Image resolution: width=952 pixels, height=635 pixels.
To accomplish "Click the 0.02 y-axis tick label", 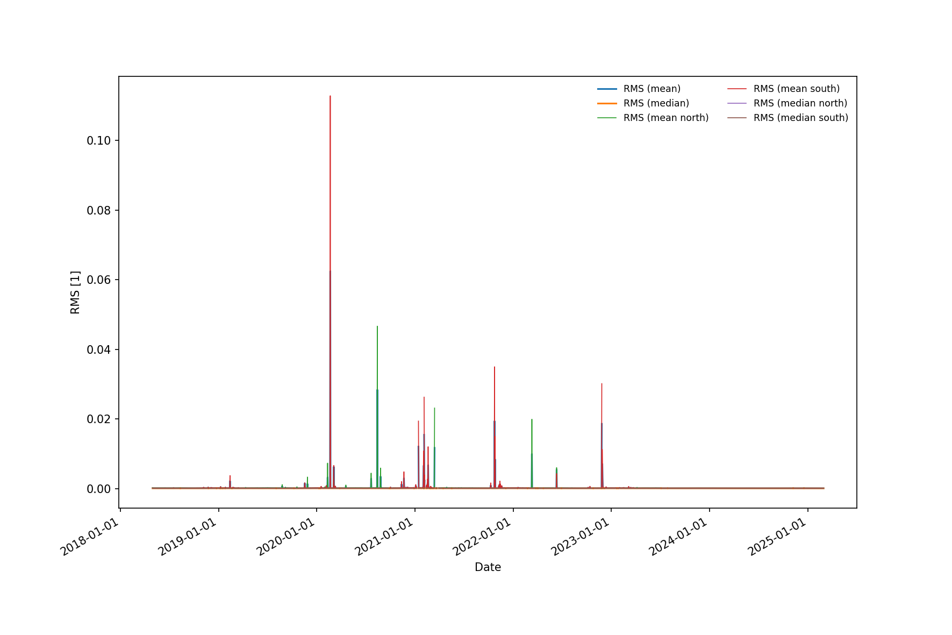I will pos(99,419).
